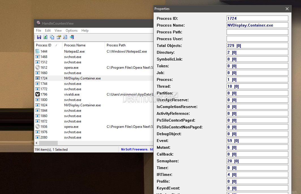Select the svchost.exe row with ID 1976

(94, 132)
